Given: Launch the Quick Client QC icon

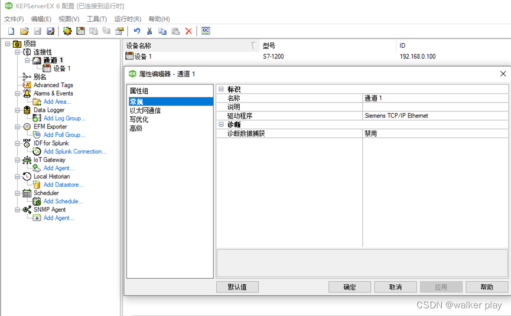Looking at the screenshot, I should coord(206,31).
